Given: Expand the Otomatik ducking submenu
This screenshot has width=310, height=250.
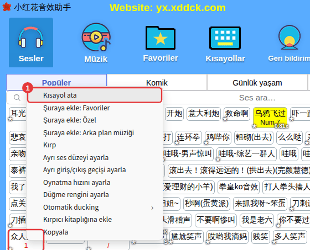Looking at the screenshot, I should [x=95, y=207].
